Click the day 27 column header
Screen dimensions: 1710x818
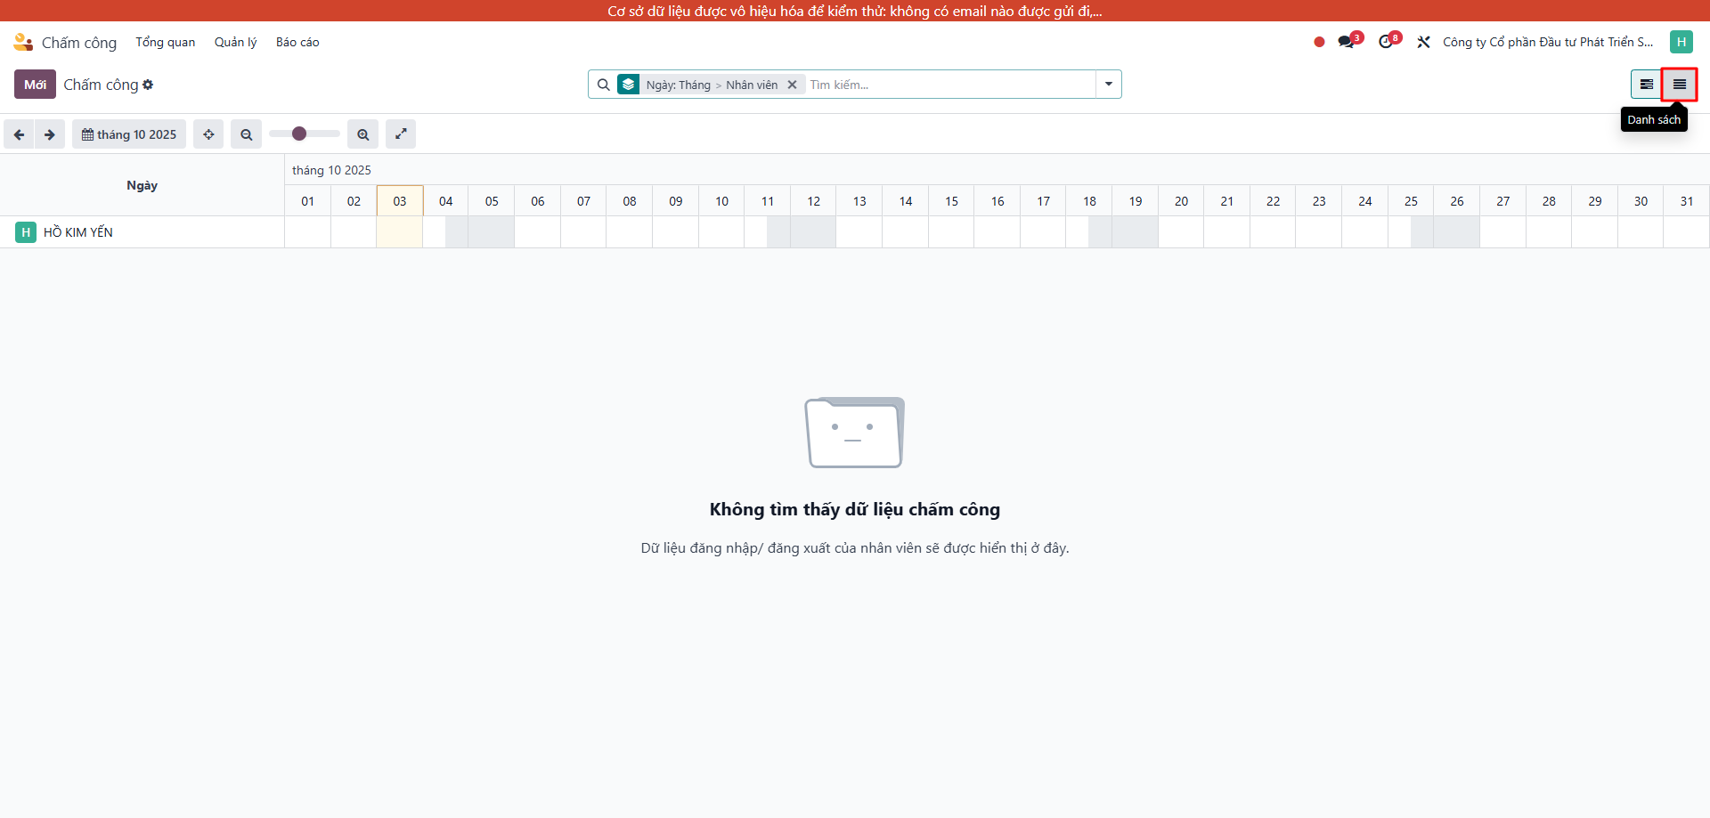pos(1502,201)
